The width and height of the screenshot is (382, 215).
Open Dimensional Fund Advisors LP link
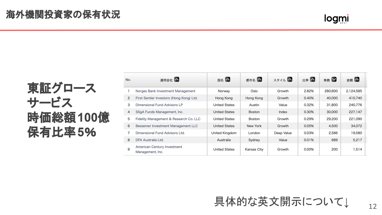(159, 105)
